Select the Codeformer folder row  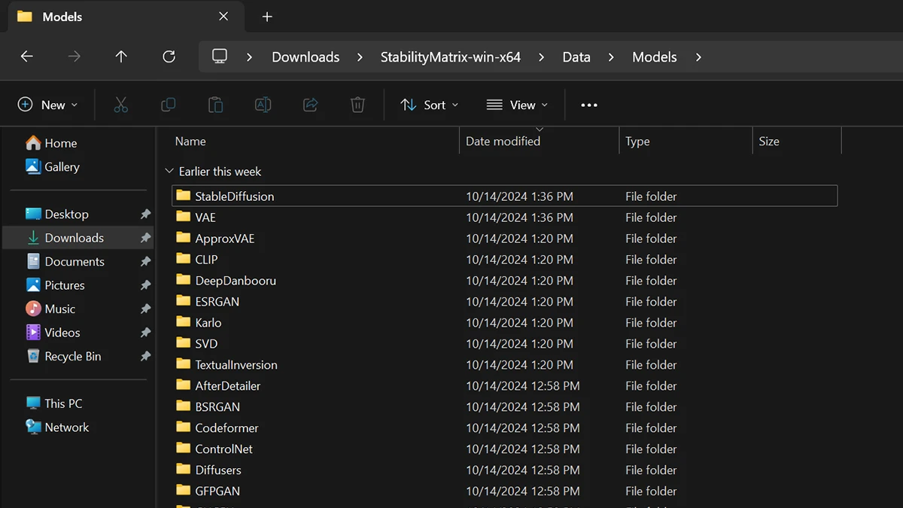click(x=504, y=428)
